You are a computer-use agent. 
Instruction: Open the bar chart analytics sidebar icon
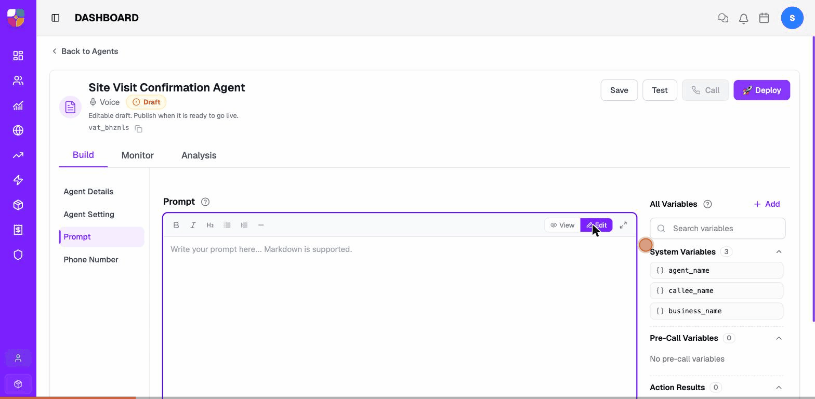pyautogui.click(x=18, y=105)
